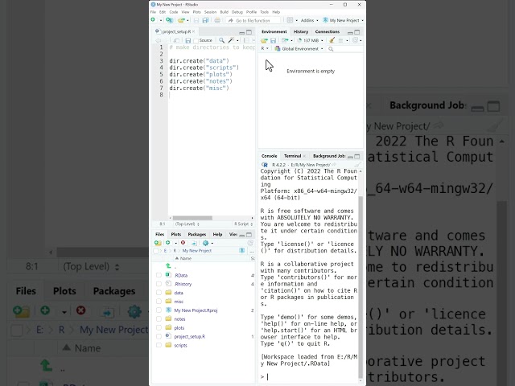
Task: Click Load workspace icon in Environment pane
Action: pos(264,40)
